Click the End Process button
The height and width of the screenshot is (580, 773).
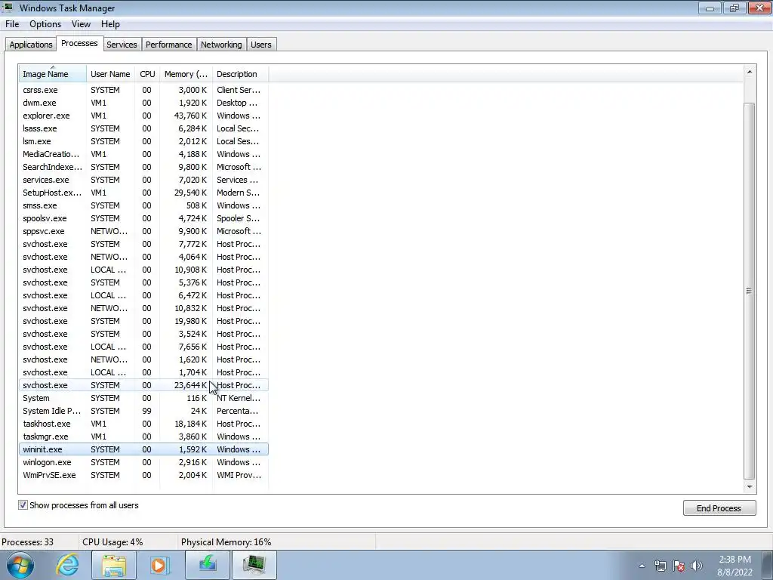click(x=719, y=508)
